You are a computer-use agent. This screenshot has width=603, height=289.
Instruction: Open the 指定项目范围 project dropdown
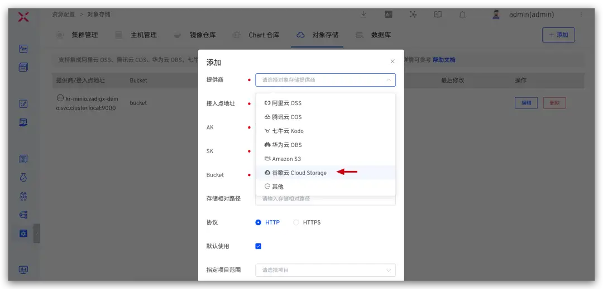point(326,270)
